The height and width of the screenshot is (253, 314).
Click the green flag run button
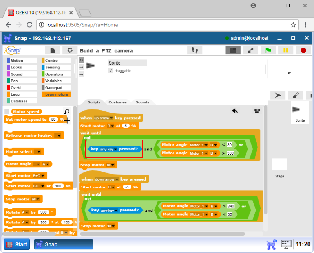(268, 50)
